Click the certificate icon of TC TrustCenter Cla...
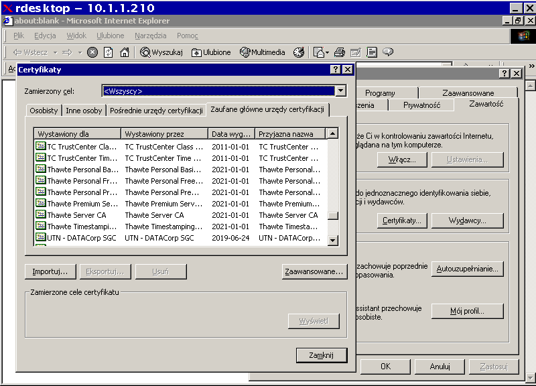 pyautogui.click(x=41, y=146)
